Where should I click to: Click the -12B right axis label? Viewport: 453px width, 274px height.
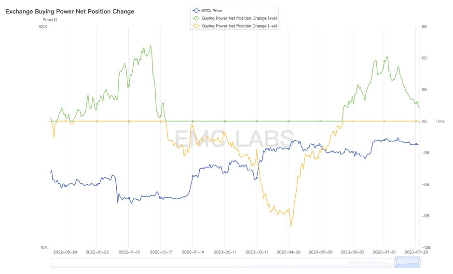426,247
